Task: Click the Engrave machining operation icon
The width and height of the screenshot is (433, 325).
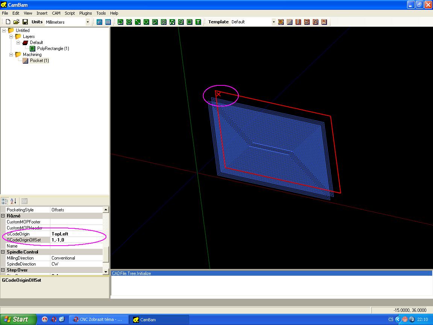Action: [307, 22]
